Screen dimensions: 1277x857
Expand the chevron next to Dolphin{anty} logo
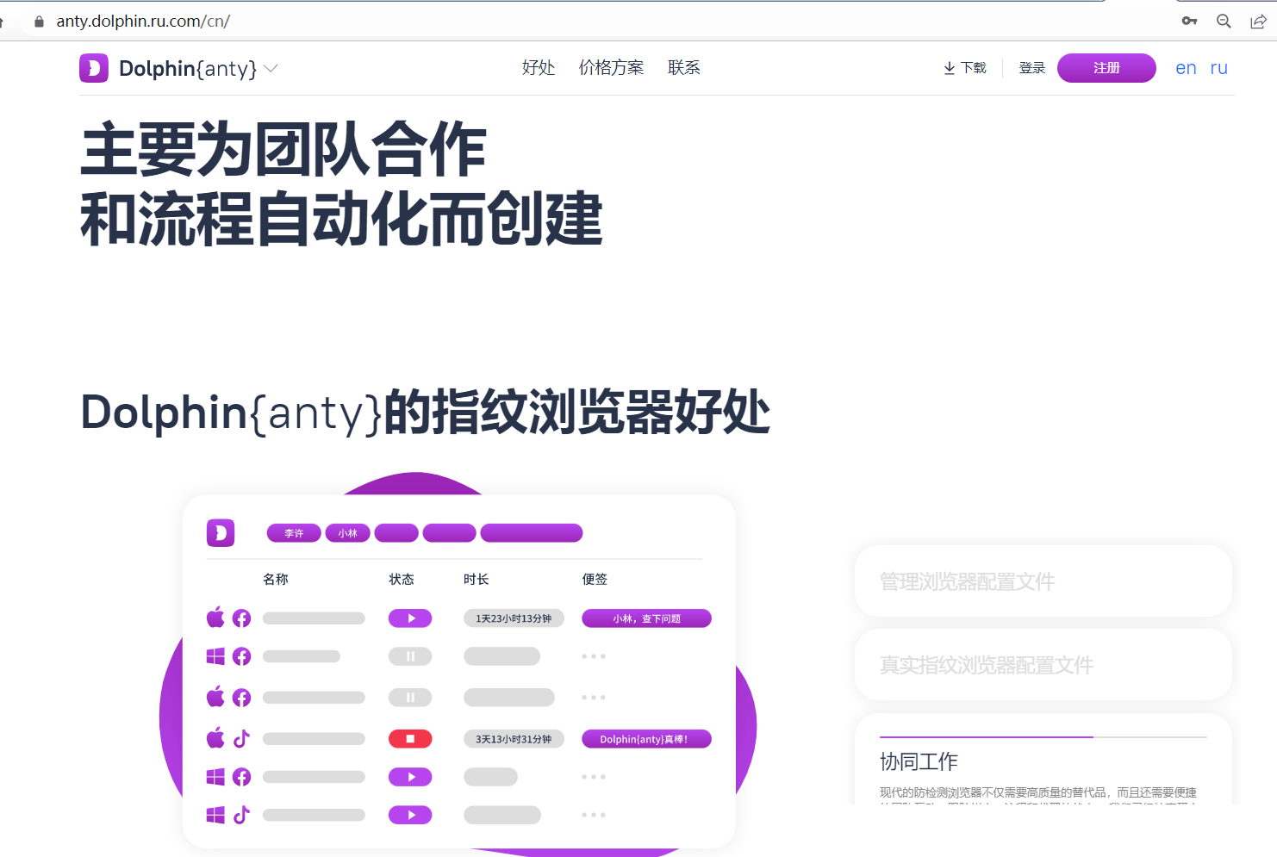click(271, 68)
